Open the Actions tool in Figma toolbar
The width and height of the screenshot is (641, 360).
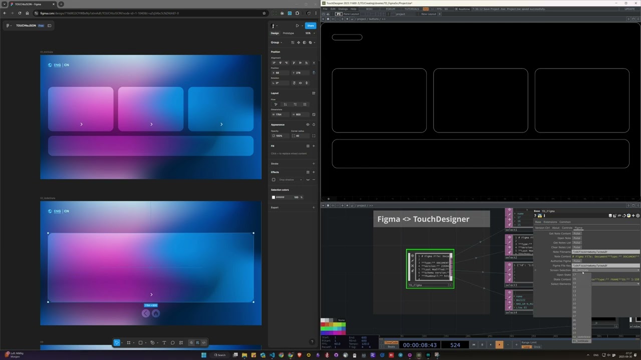[x=181, y=342]
